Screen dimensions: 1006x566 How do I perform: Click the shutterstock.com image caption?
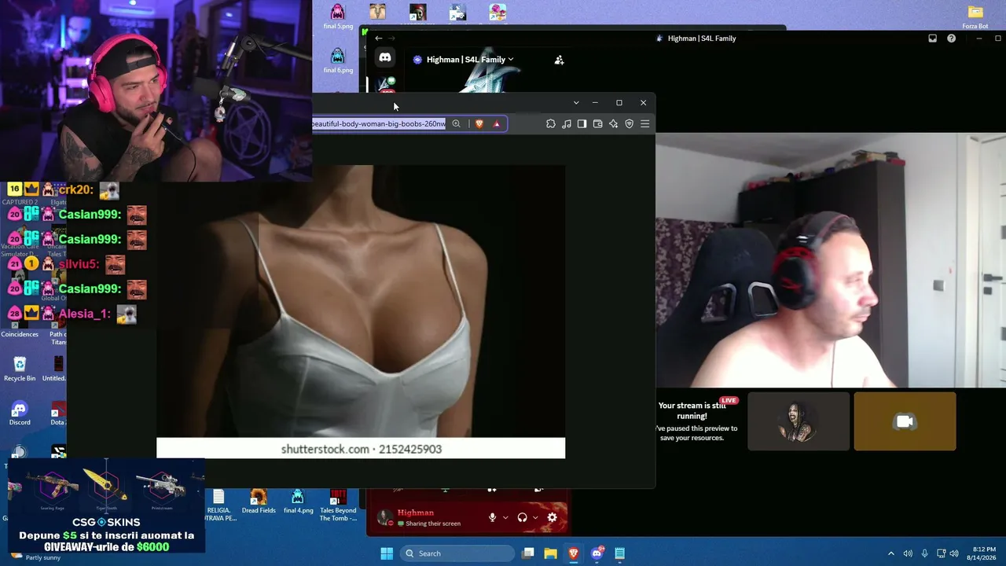[362, 449]
